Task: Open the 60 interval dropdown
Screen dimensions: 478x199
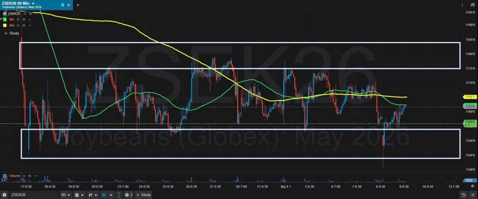Action: (x=66, y=195)
